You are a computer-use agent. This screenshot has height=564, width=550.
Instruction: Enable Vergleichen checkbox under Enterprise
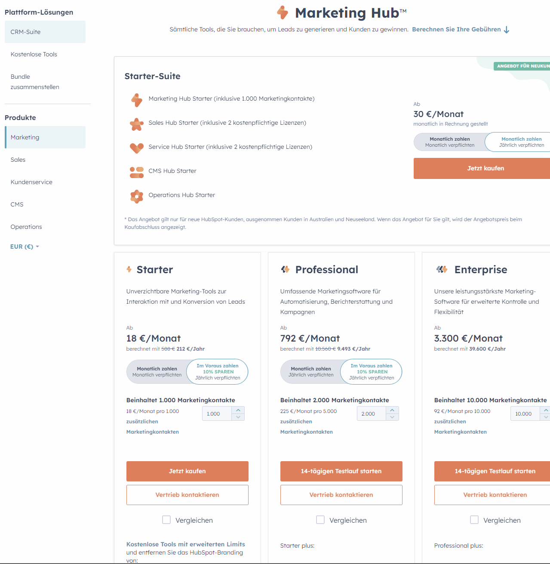pos(474,520)
